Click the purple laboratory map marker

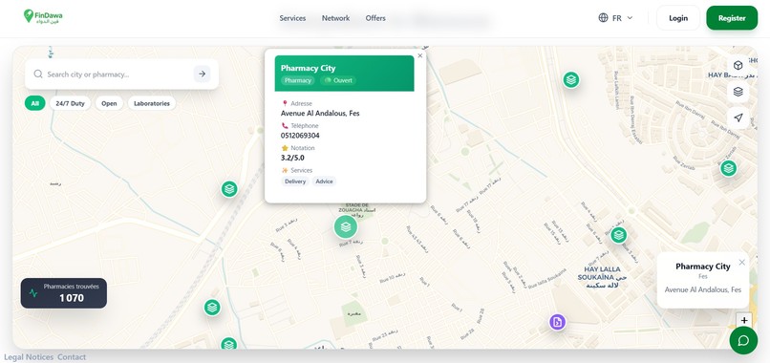557,322
